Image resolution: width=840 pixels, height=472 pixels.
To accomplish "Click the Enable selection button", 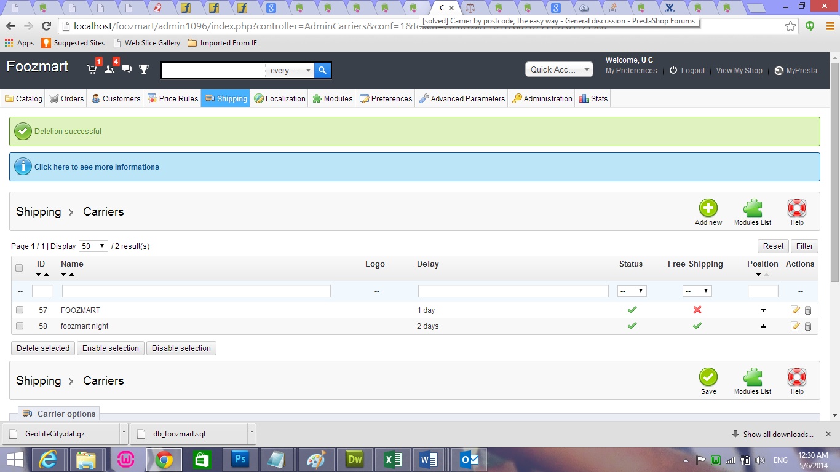I will [x=111, y=348].
